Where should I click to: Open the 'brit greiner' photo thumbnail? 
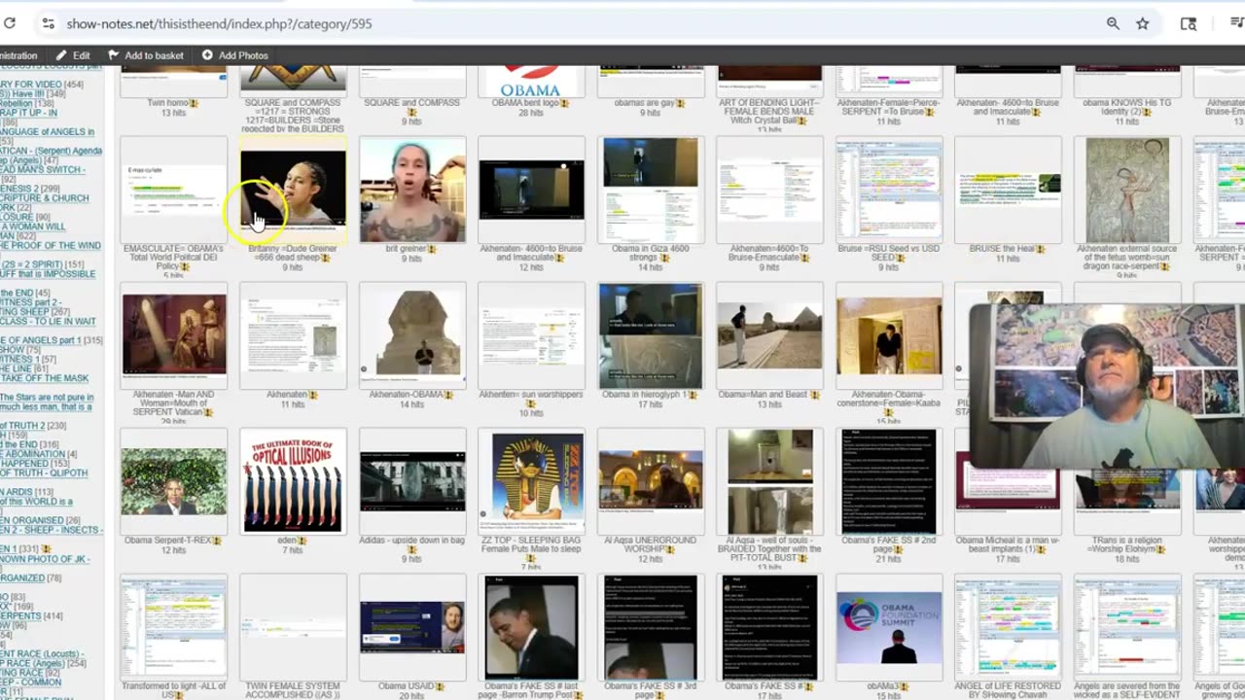click(x=412, y=189)
